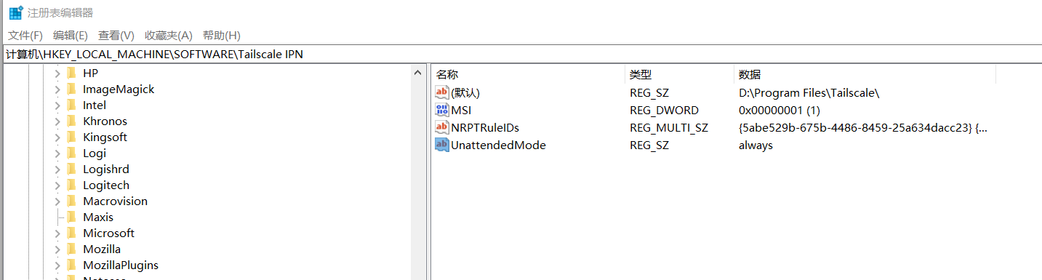
Task: Expand the MozillaPlugins key
Action: click(57, 265)
